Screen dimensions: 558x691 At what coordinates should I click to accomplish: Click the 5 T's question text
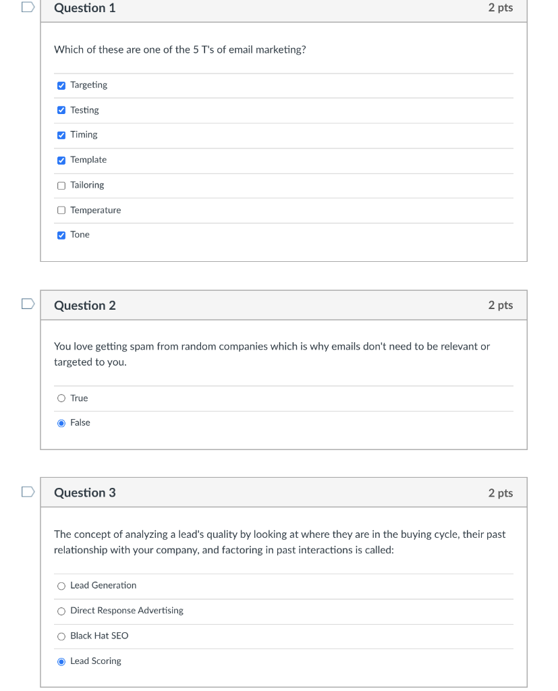tap(179, 50)
